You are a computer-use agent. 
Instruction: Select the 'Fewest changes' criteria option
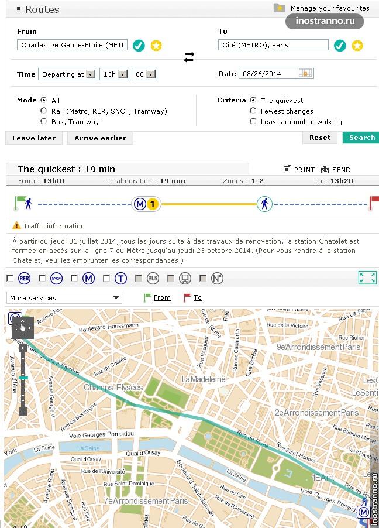tap(253, 111)
